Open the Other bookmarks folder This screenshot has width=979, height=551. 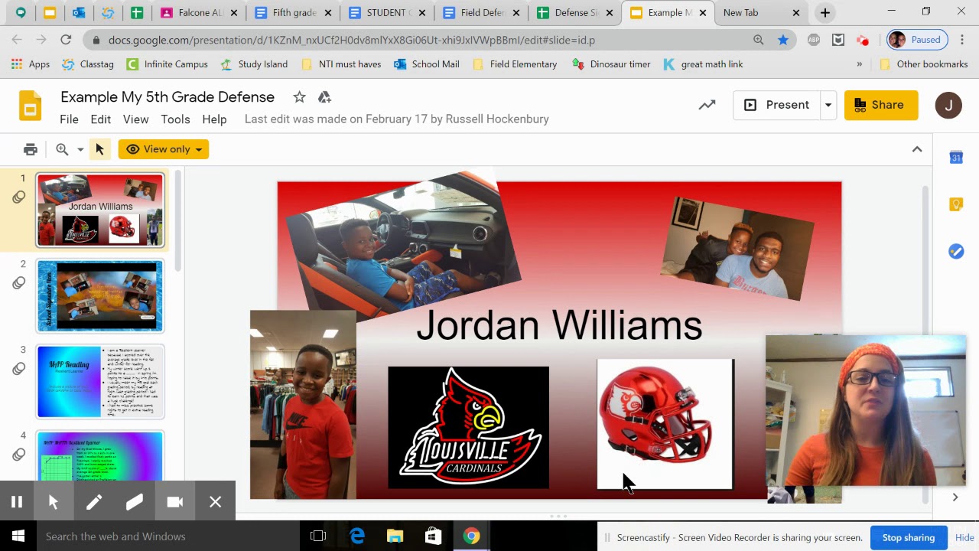point(924,64)
